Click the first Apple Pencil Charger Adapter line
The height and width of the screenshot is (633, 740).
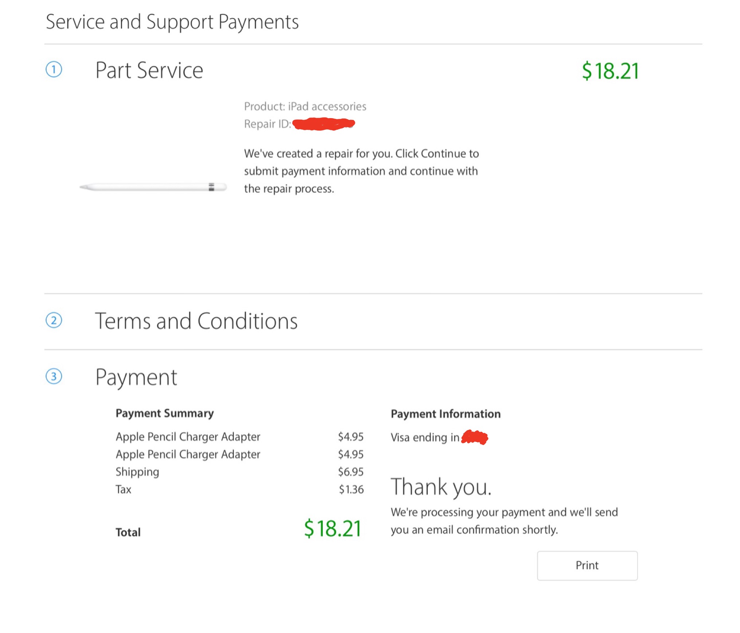[x=239, y=436]
